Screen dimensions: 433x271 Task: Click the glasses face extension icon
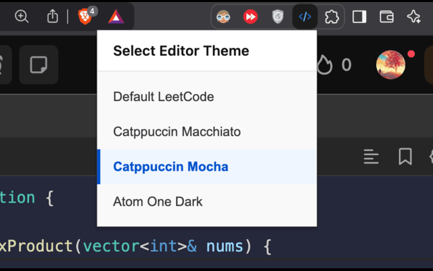point(223,16)
